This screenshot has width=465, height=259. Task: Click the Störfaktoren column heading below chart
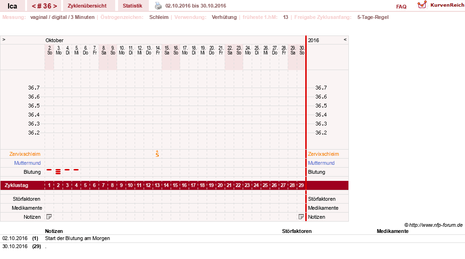297,231
